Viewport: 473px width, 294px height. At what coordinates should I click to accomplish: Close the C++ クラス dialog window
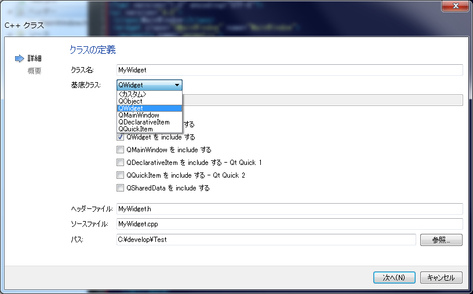point(455,6)
